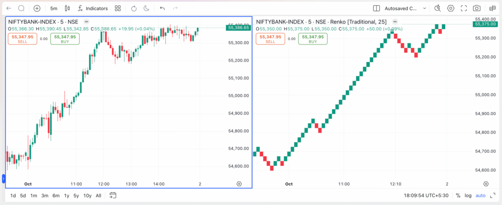The height and width of the screenshot is (205, 502).
Task: Open the chart layout split selector
Action: click(376, 8)
